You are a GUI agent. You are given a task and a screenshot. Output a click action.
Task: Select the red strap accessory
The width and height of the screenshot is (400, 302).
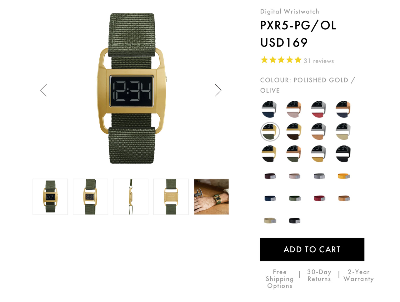tap(319, 199)
